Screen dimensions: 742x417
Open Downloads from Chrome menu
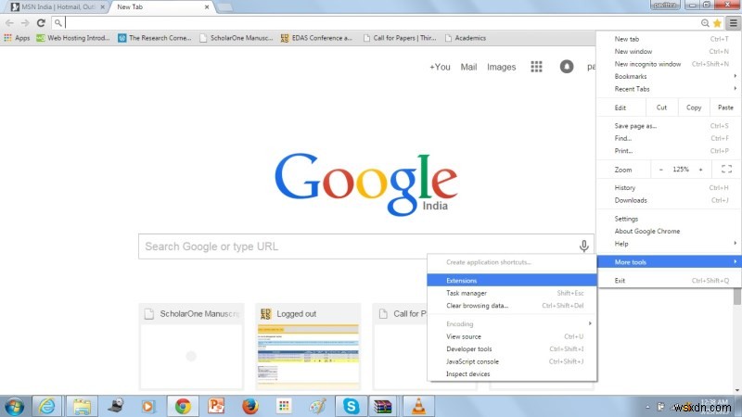[669, 200]
